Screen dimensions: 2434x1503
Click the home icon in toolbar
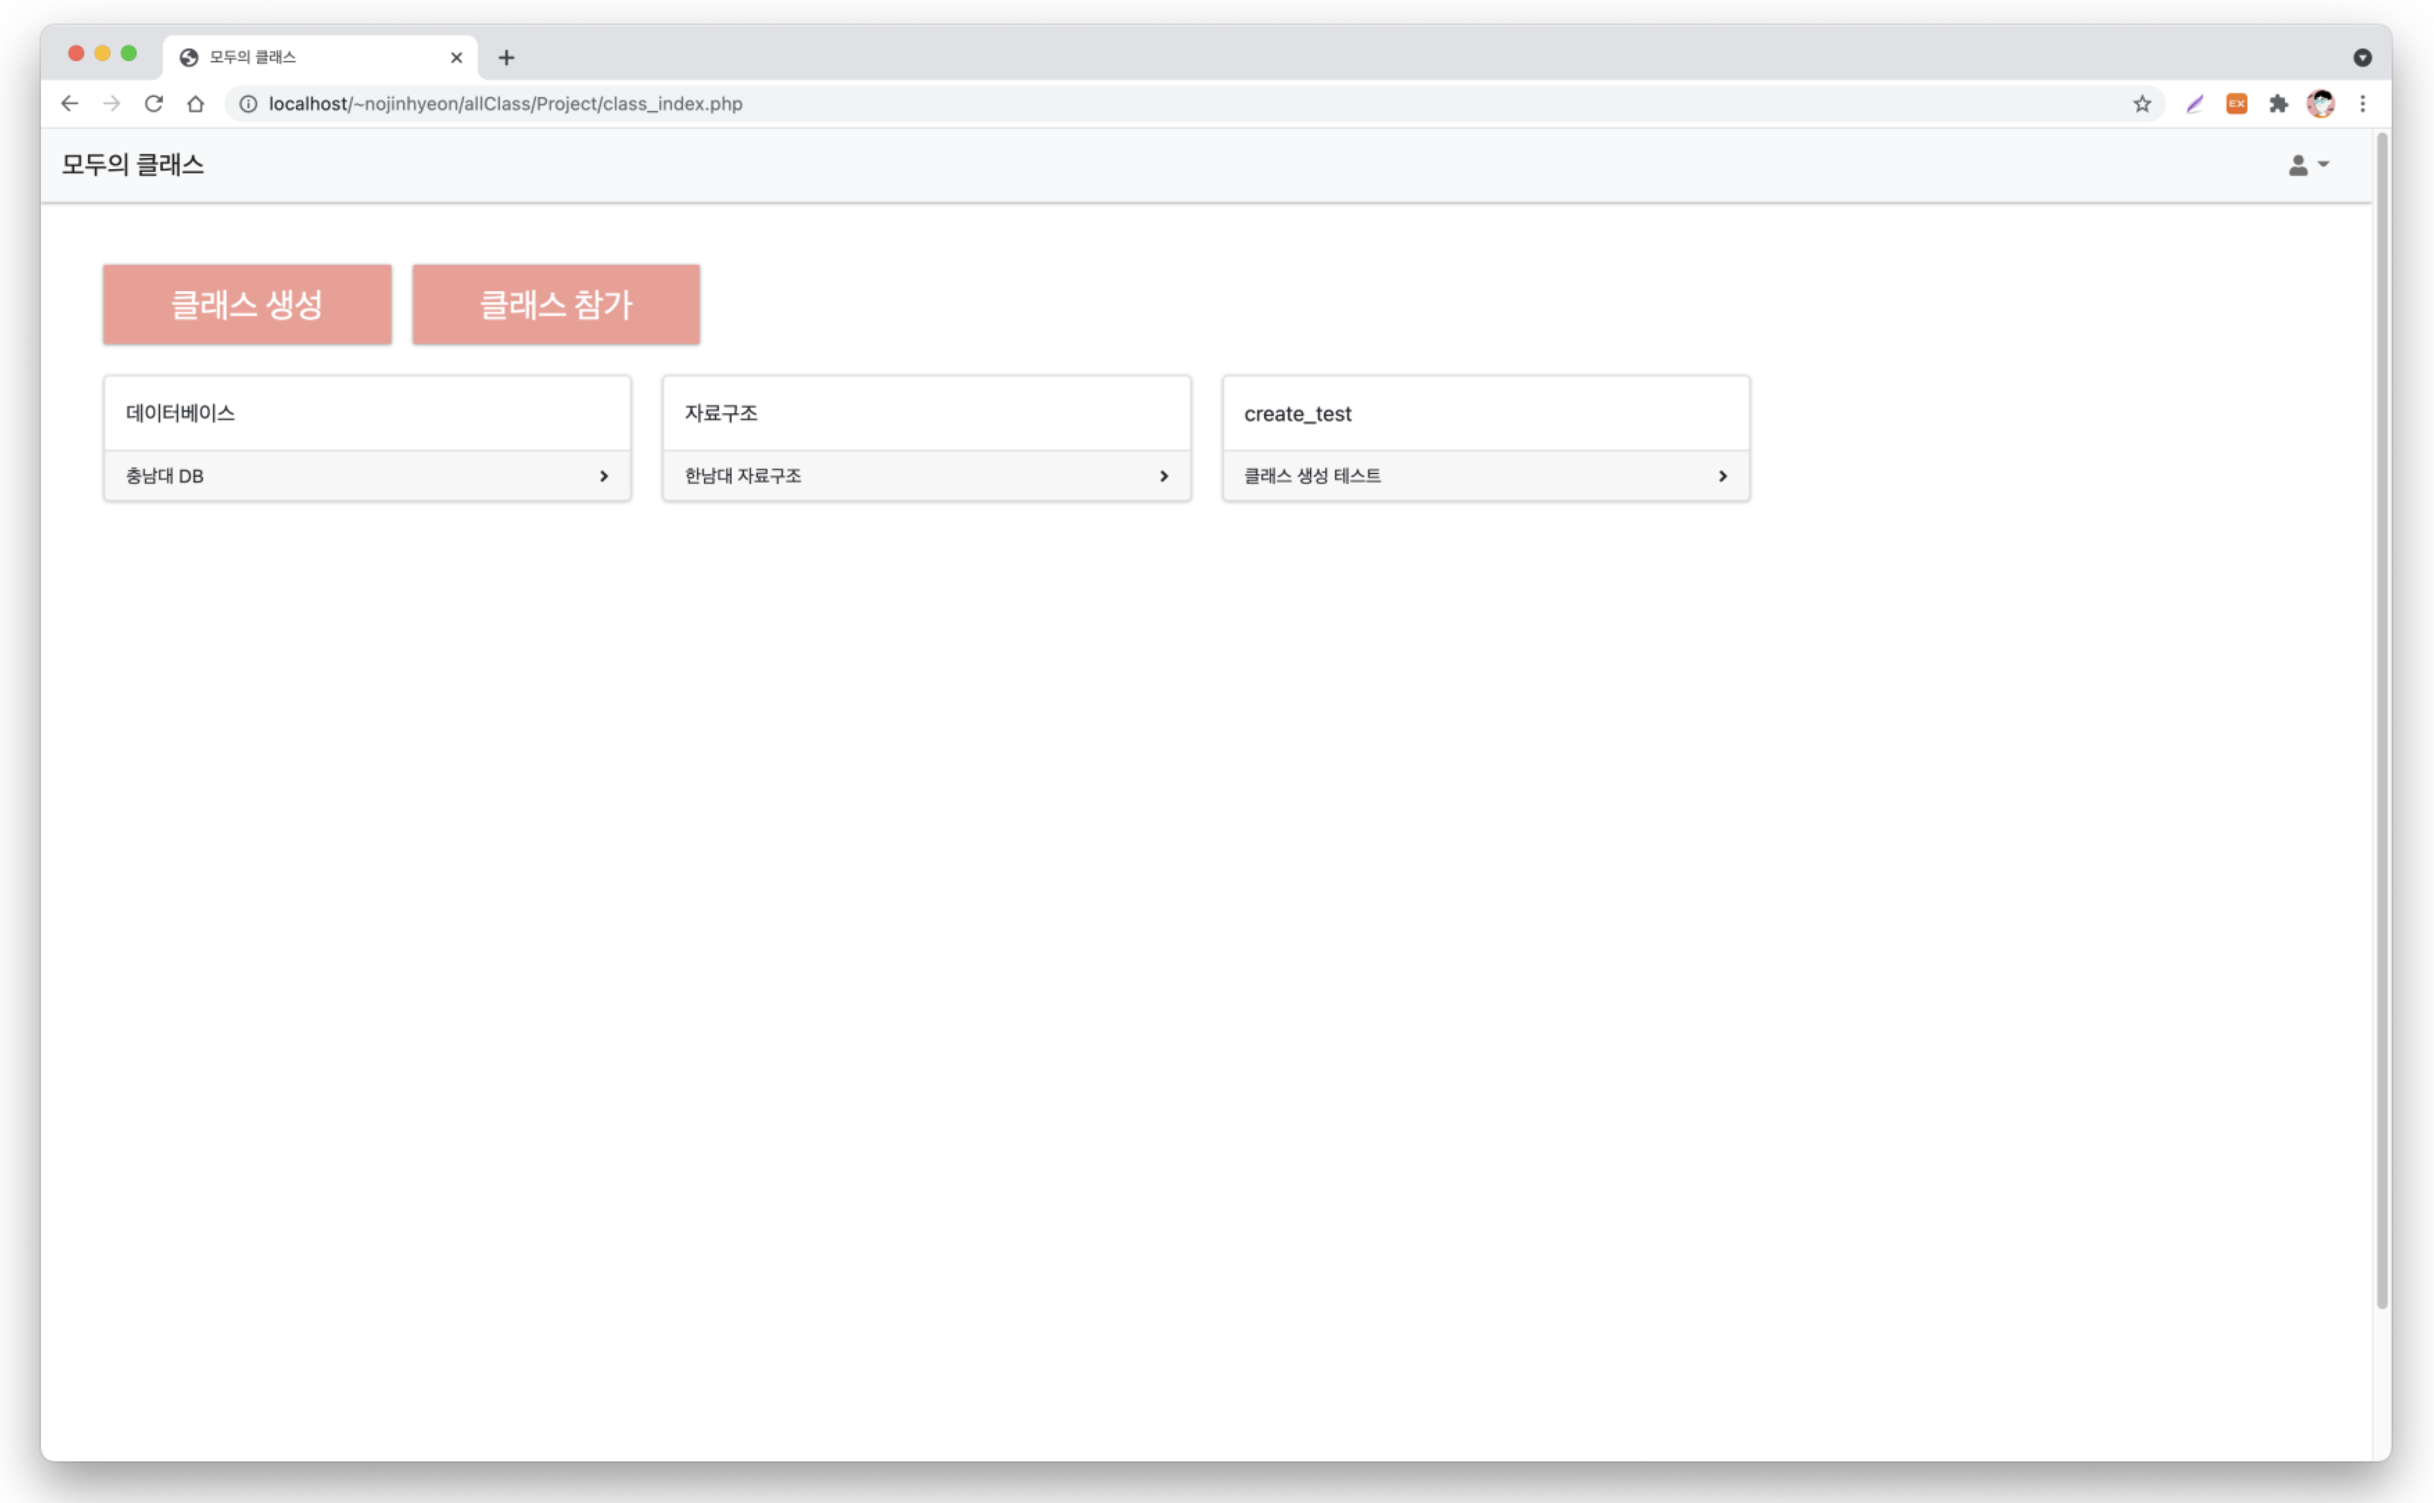point(196,103)
